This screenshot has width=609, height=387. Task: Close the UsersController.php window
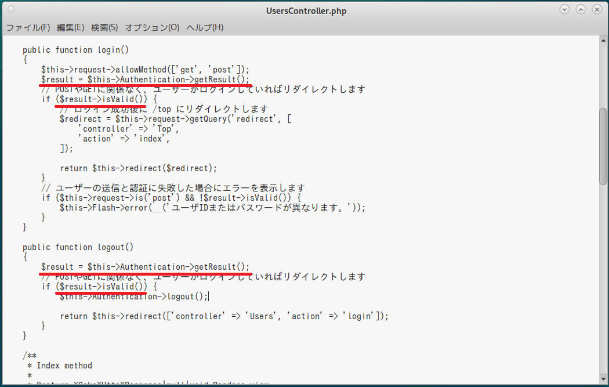click(x=596, y=10)
